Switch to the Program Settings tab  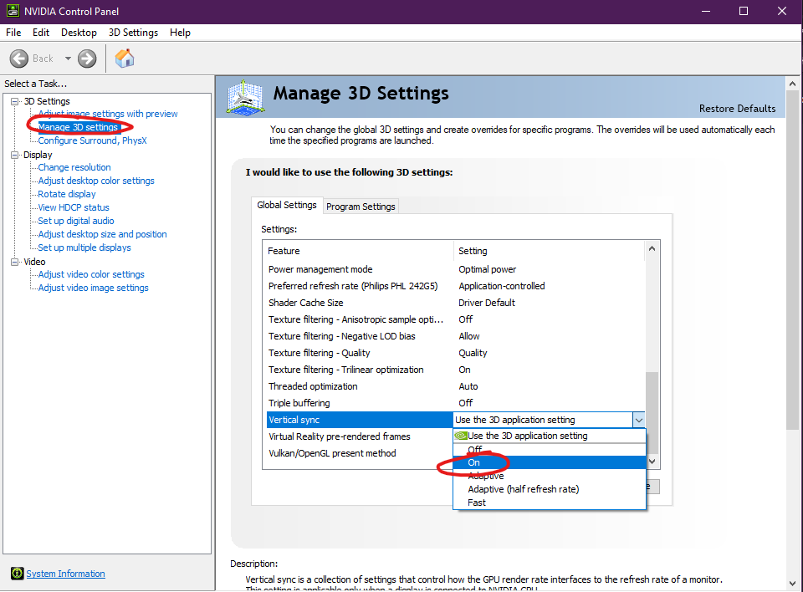[x=361, y=207]
